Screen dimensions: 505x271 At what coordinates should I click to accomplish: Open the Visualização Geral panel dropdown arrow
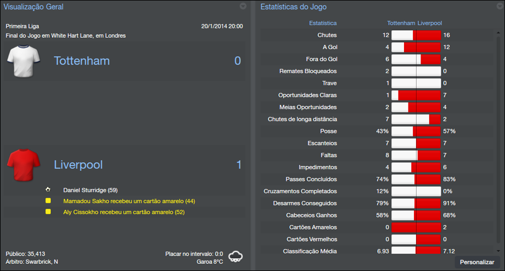point(243,7)
